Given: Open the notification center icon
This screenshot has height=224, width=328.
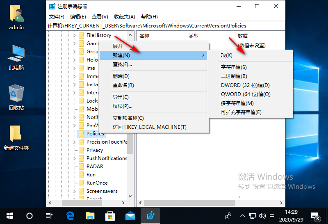Looking at the screenshot, I should click(315, 216).
